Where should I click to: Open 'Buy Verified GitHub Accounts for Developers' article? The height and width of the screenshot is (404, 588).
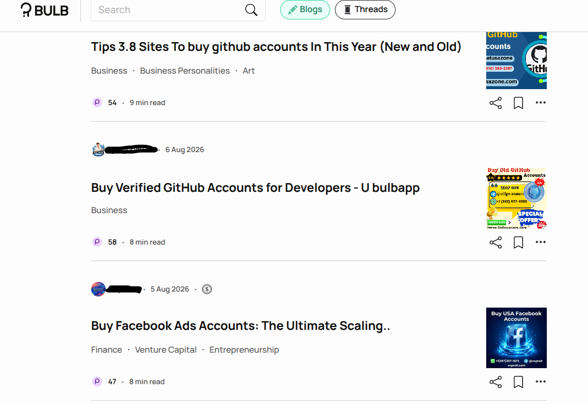coord(255,187)
